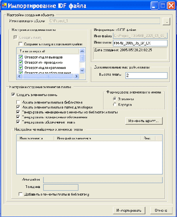177x217 pixels.
Task: Click the 'Высота платы' input field
Action: click(146, 75)
